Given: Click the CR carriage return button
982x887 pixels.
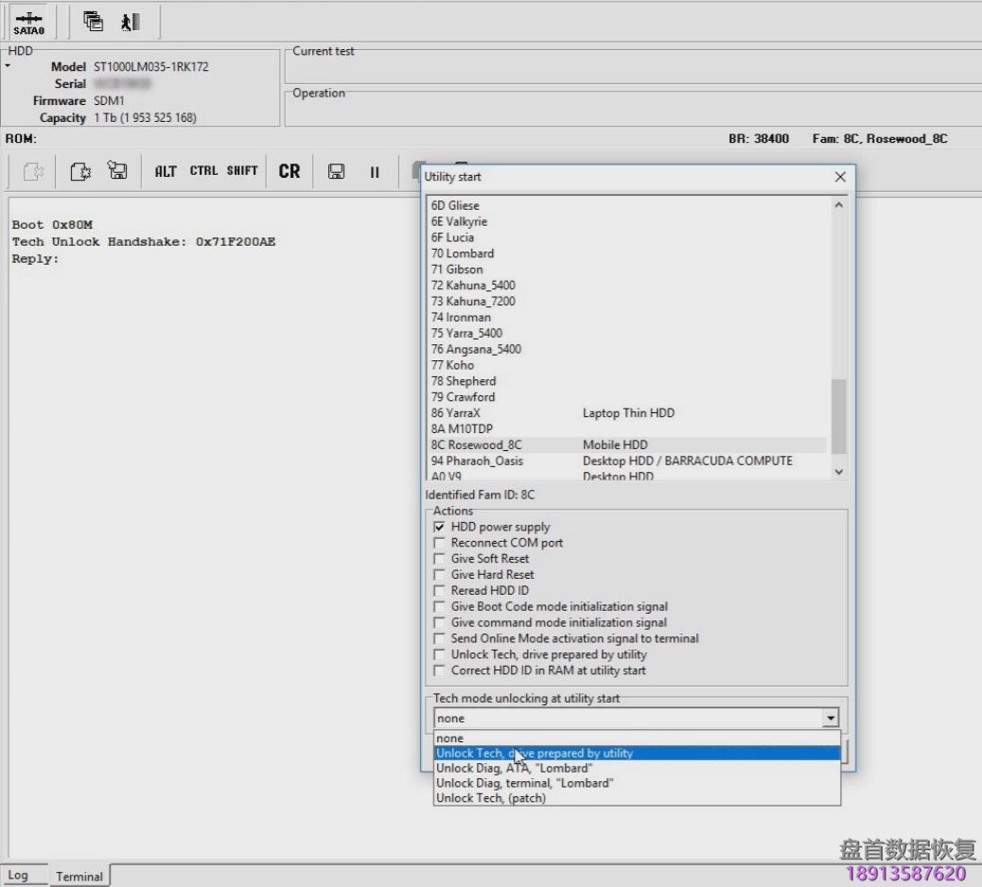Looking at the screenshot, I should coord(289,171).
